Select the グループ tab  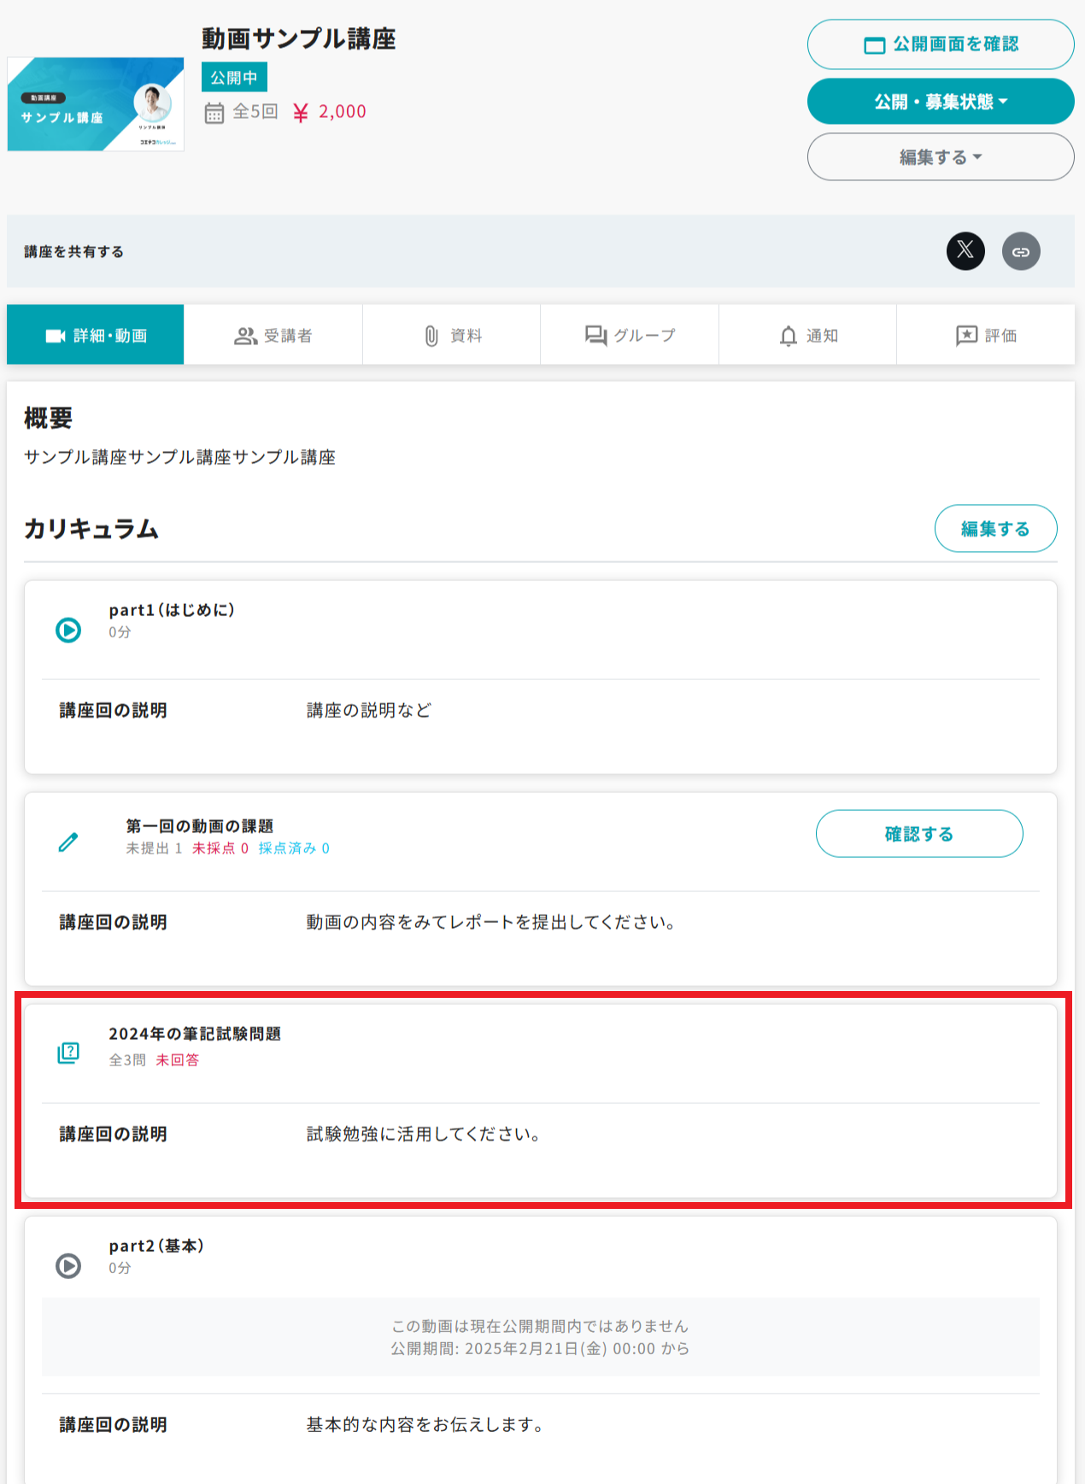coord(630,336)
